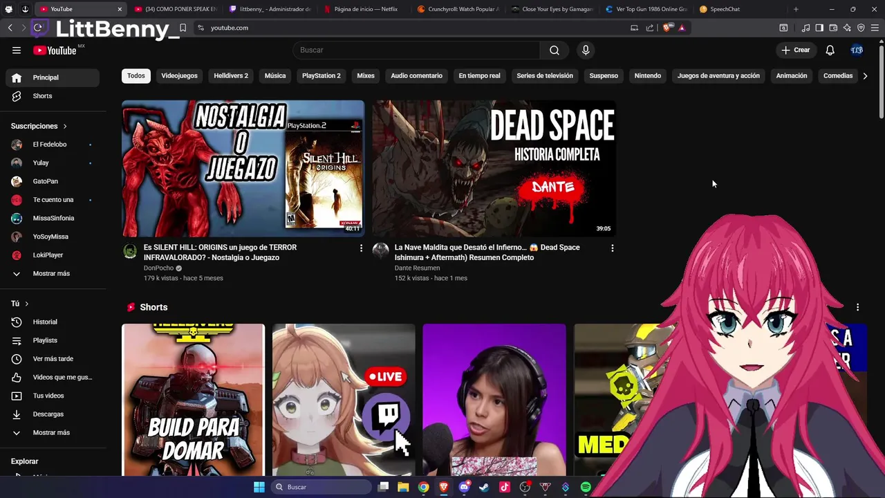Filter by the Audio comentario chip

coord(416,75)
